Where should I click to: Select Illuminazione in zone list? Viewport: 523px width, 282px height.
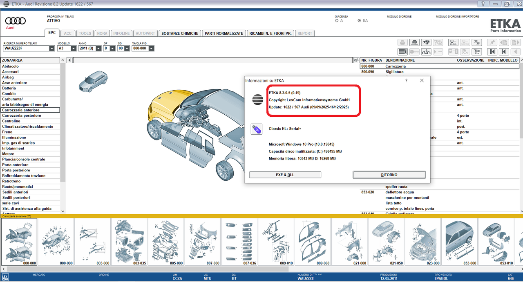click(30, 138)
